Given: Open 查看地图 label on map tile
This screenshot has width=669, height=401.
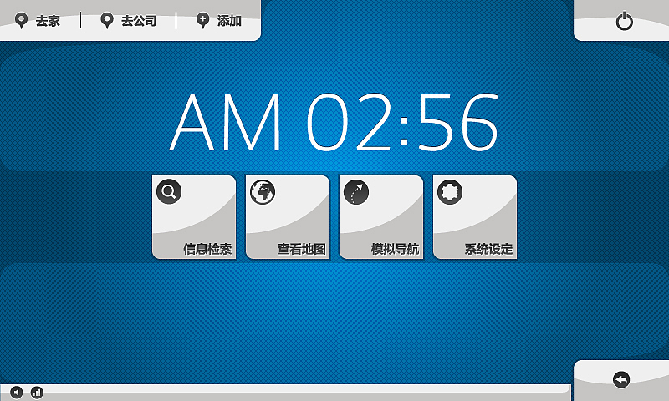Looking at the screenshot, I should click(301, 249).
